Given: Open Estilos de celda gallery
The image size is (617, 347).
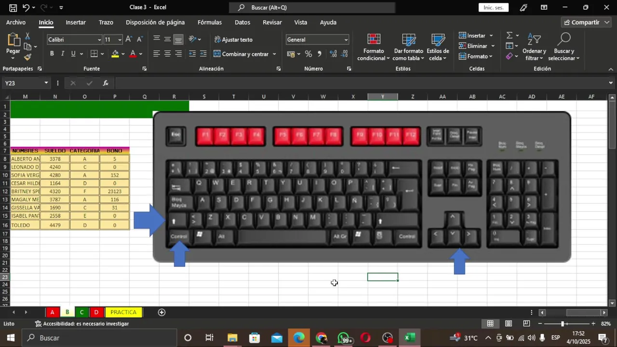Looking at the screenshot, I should [x=438, y=47].
